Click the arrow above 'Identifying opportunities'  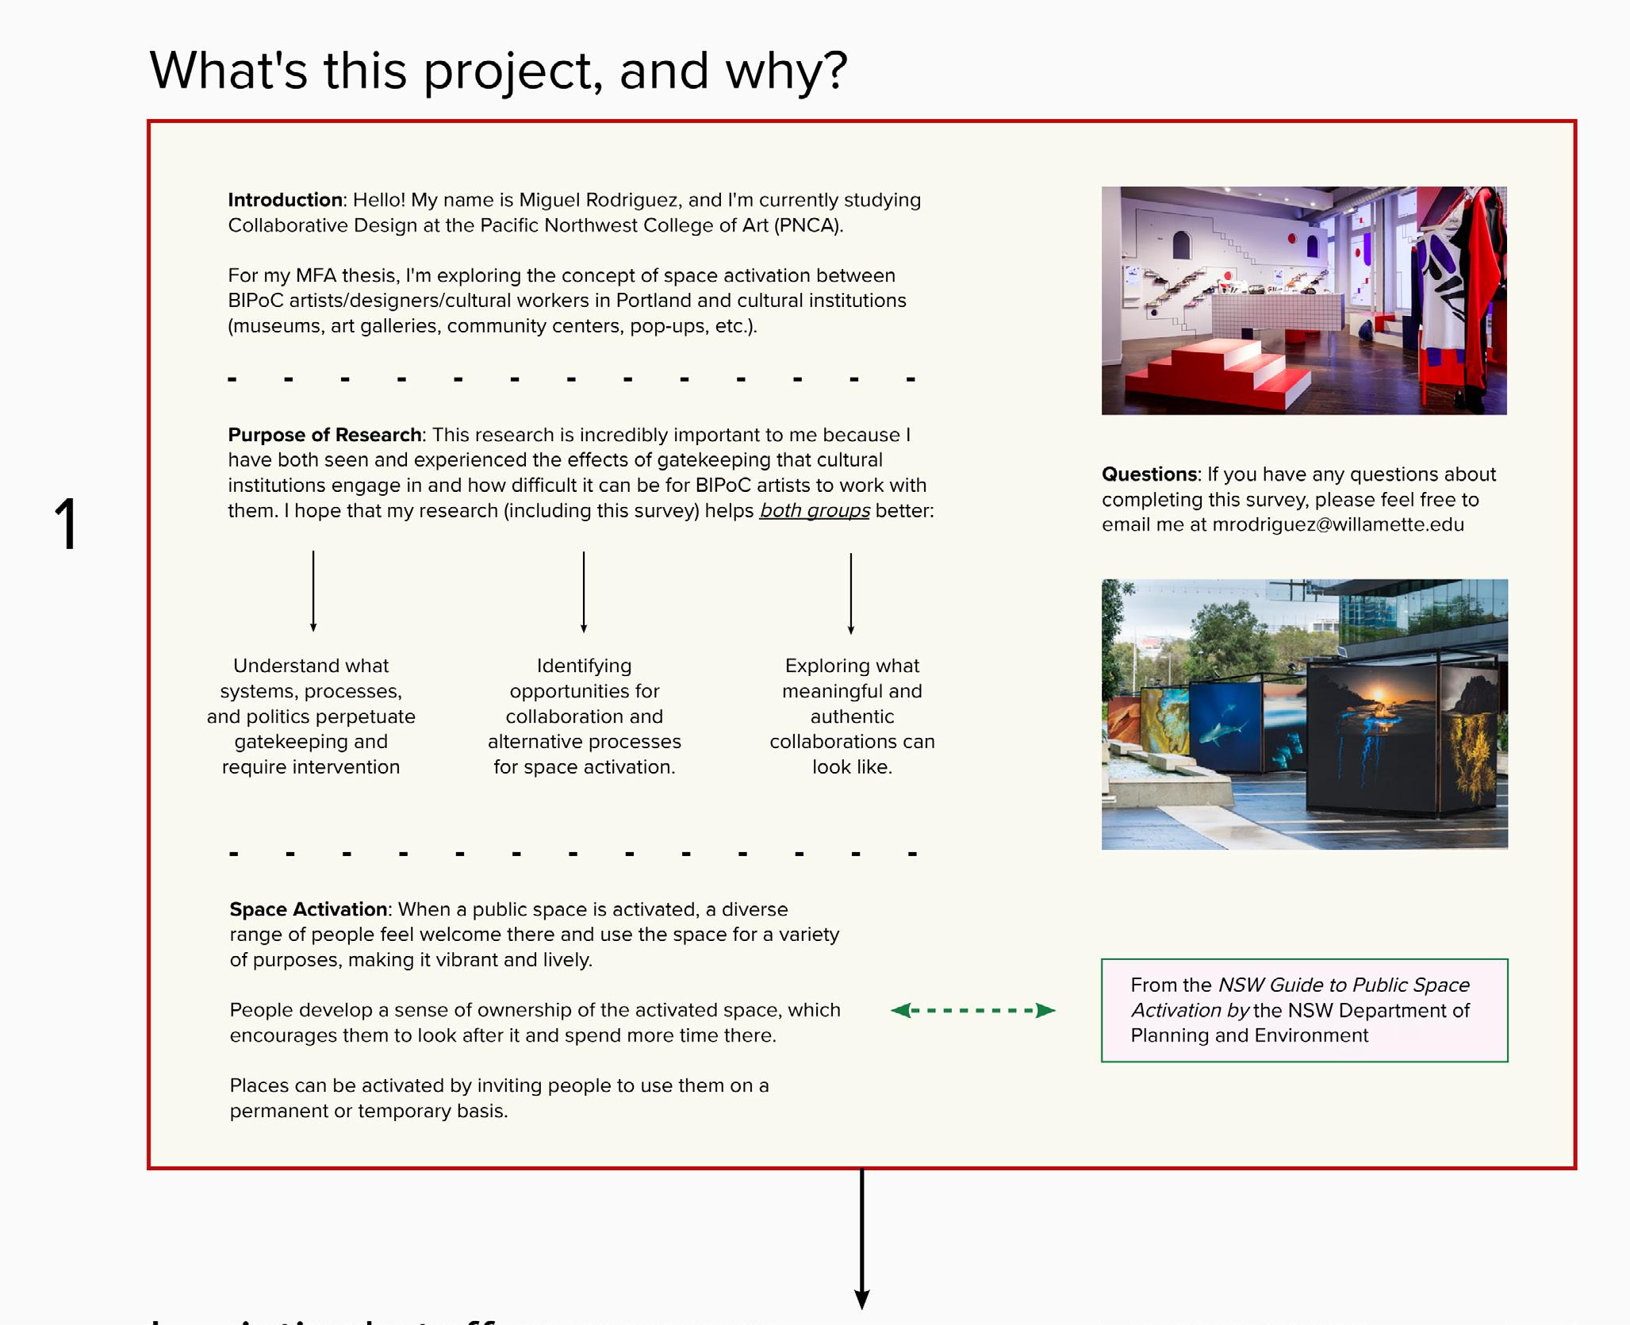coord(584,591)
